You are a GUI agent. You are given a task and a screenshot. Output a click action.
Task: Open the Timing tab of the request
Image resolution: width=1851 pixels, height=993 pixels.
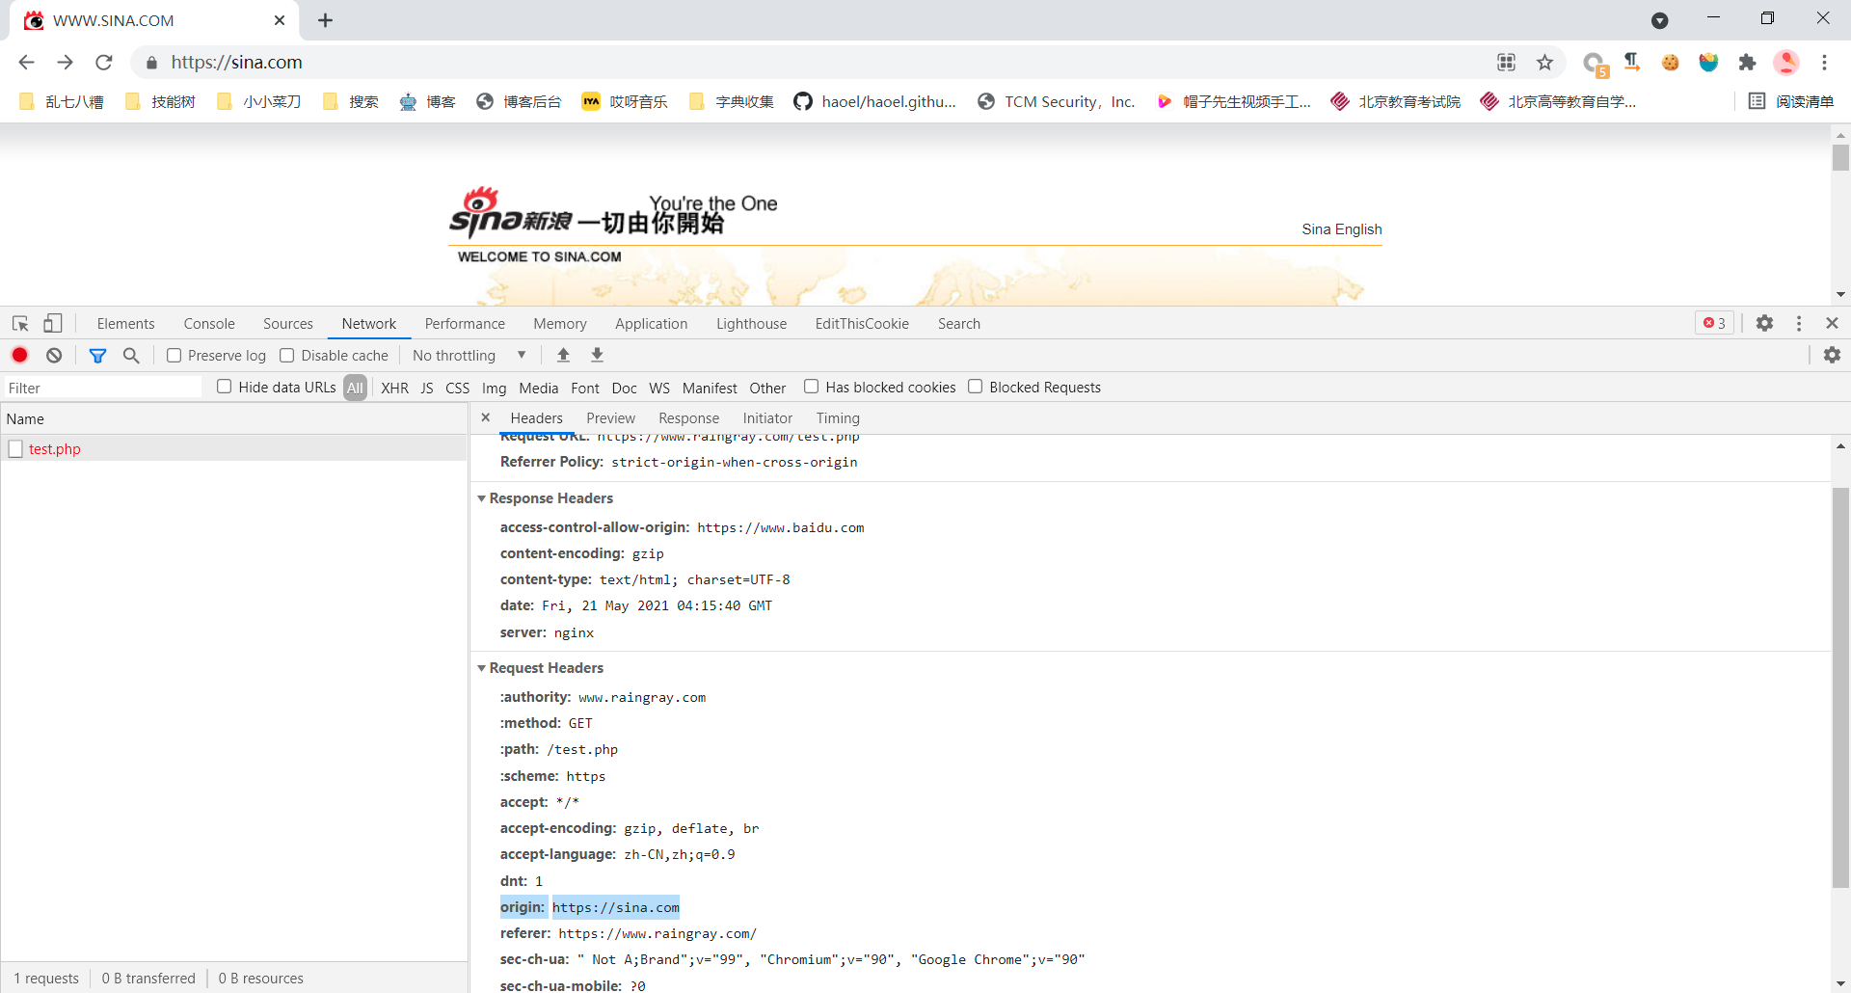(x=838, y=418)
